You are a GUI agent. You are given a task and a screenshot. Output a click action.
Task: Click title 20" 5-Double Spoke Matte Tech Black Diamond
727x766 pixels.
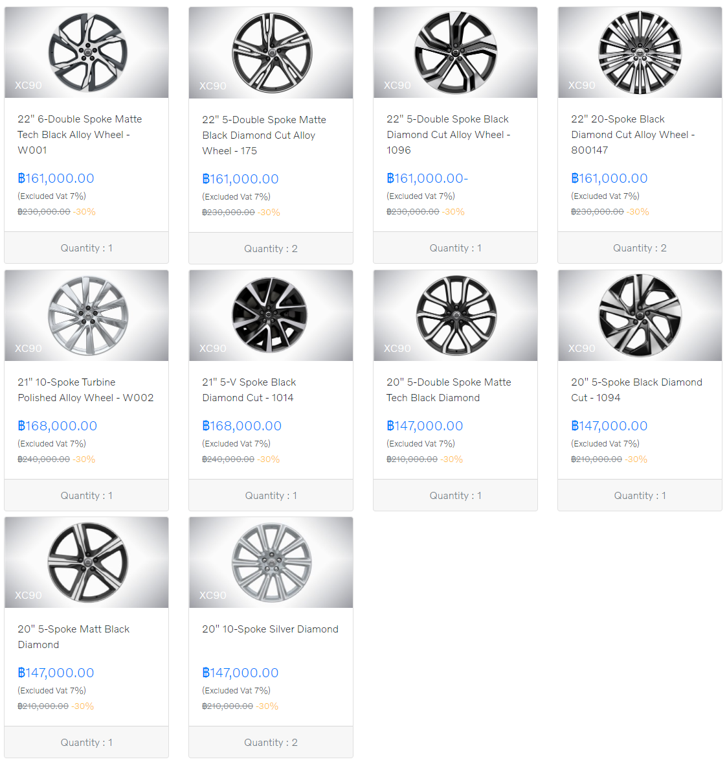(x=449, y=390)
